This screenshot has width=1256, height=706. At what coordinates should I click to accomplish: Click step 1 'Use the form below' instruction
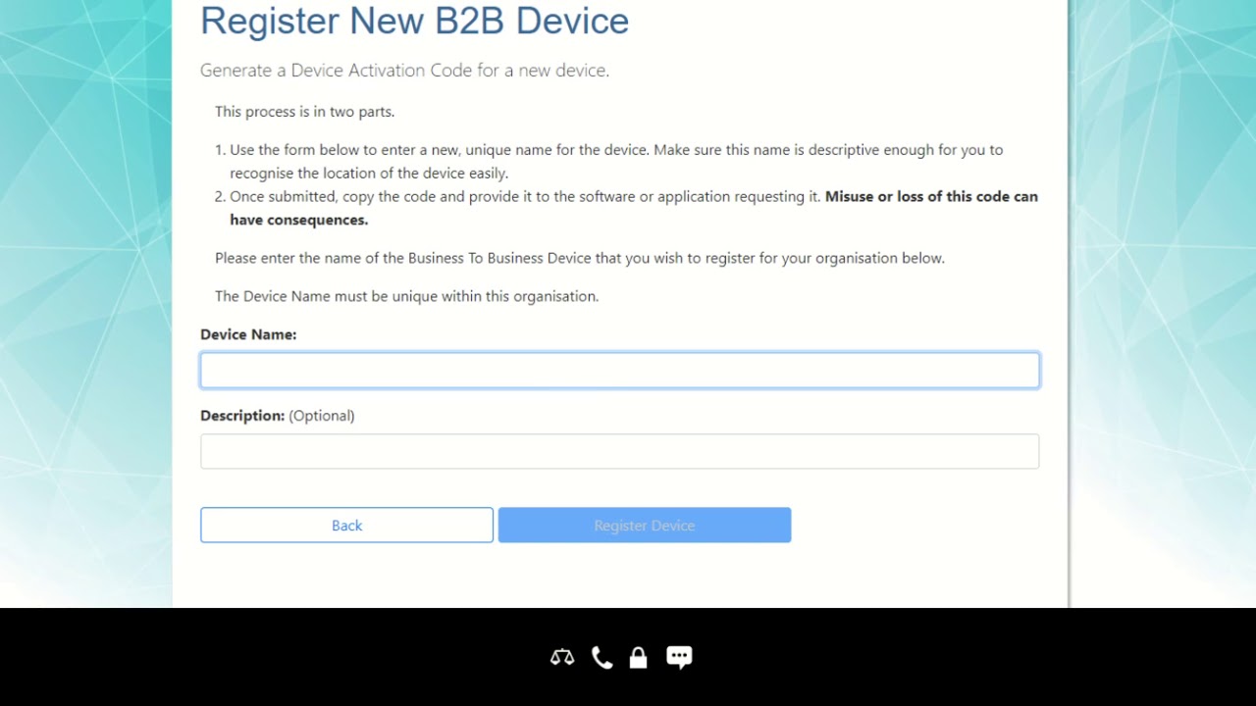(616, 162)
